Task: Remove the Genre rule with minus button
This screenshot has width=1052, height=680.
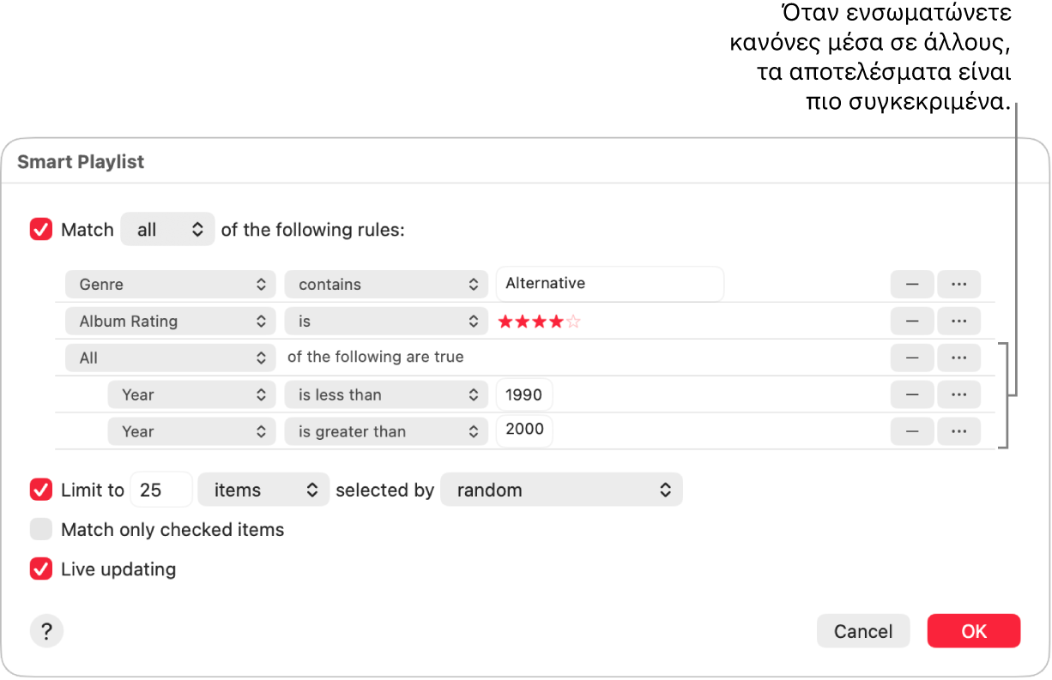Action: [x=912, y=284]
